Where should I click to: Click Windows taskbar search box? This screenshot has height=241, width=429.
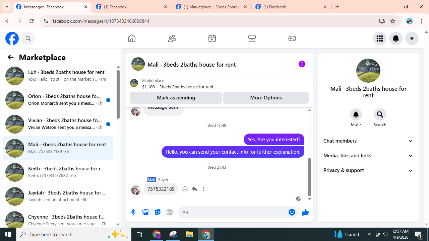point(73,234)
